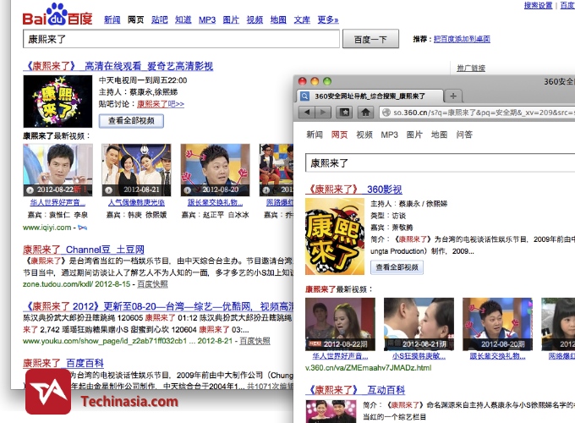Open 人气偶像韩庚光临 link
This screenshot has width=575, height=423.
tap(136, 202)
